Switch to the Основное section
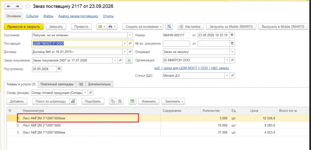Image resolution: width=311 pixels, height=150 pixels. click(13, 16)
